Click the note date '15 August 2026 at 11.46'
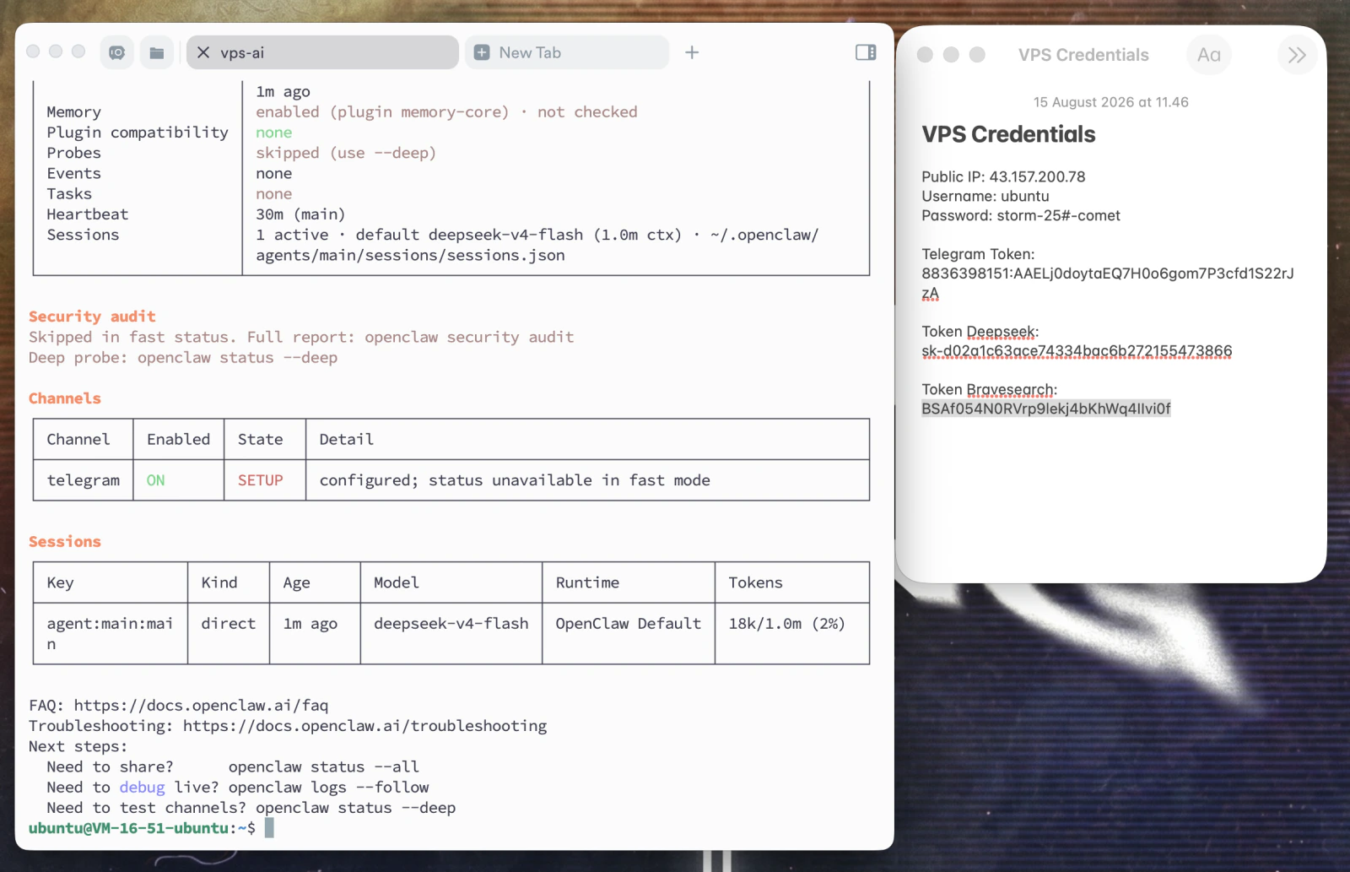 1110,102
